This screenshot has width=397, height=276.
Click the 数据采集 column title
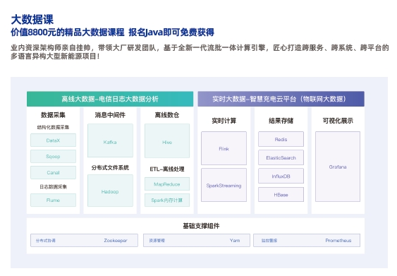pos(53,115)
